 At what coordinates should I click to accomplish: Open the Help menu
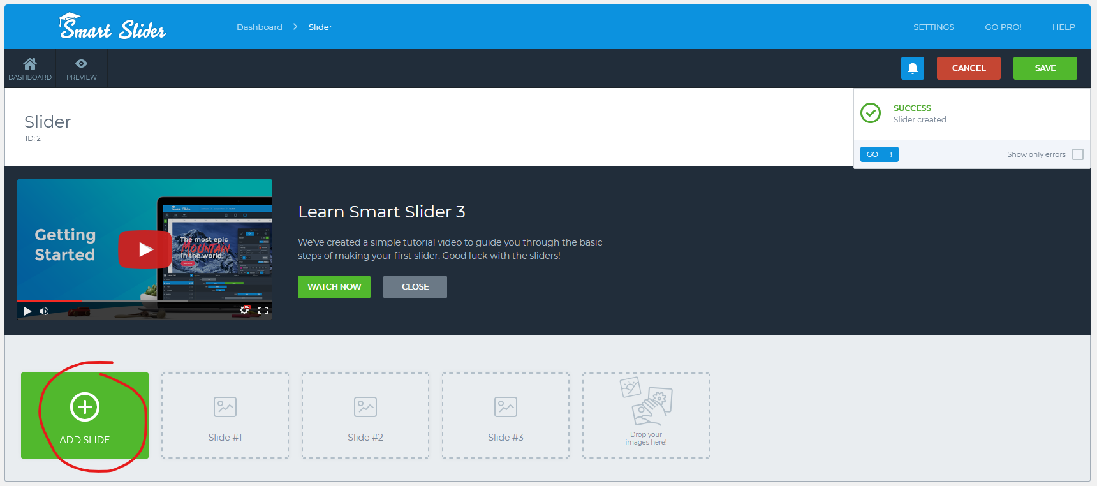click(x=1064, y=27)
